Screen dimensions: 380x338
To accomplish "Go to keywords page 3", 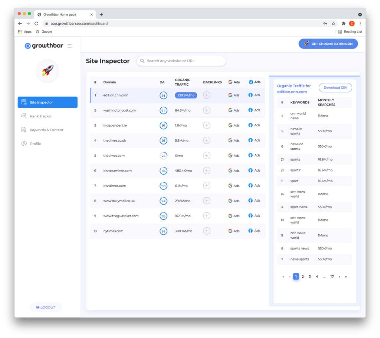I will 310,276.
